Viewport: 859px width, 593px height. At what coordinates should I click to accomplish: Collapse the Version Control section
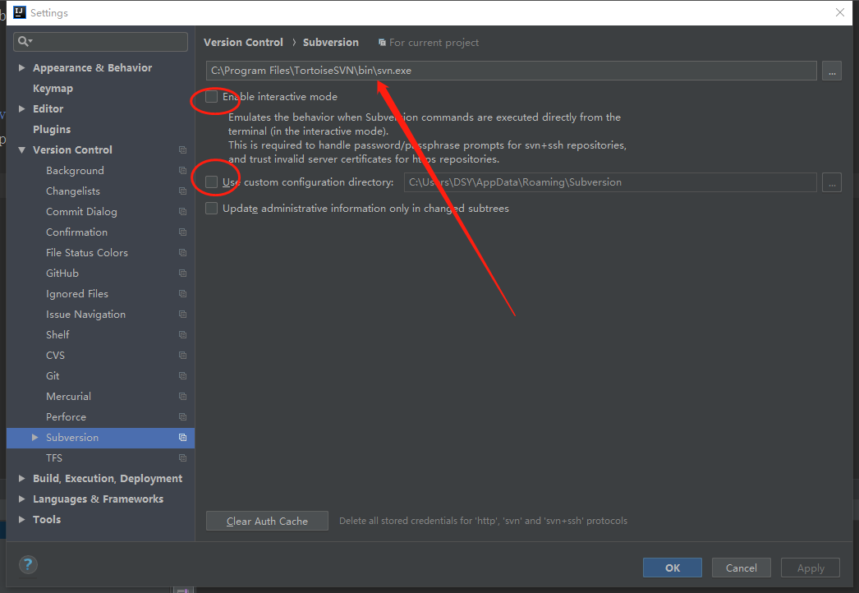pos(22,149)
